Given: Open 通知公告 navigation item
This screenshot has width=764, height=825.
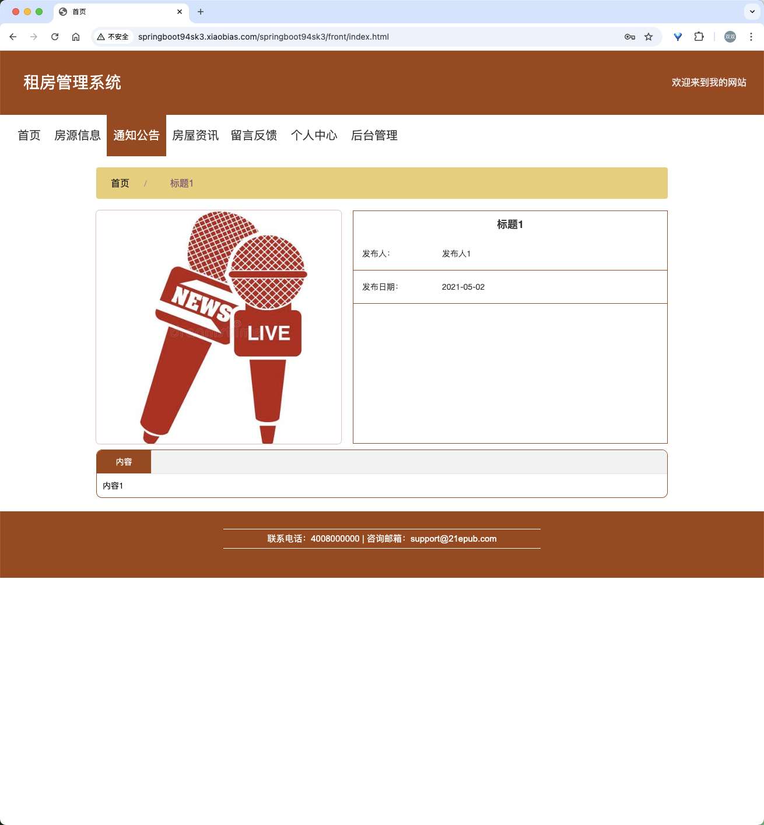Looking at the screenshot, I should coord(136,135).
